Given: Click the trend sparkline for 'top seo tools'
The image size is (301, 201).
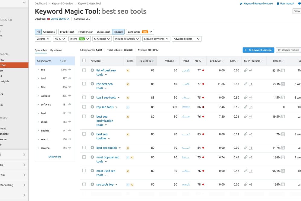Looking at the screenshot, I should [x=186, y=107].
